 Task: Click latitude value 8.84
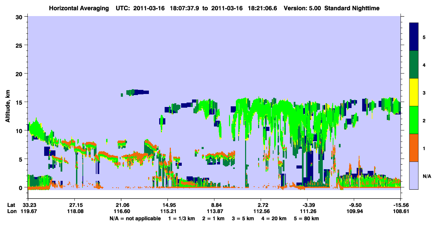216,205
